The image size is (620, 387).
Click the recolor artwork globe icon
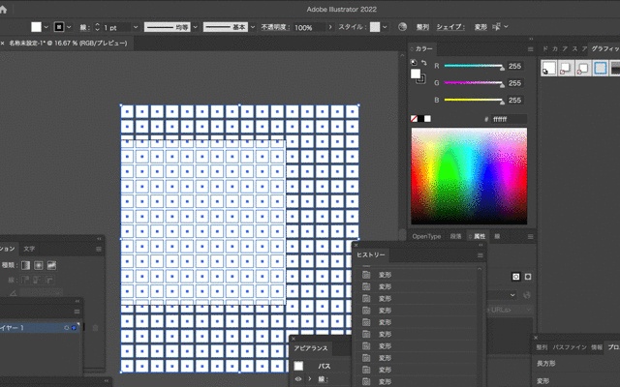pyautogui.click(x=403, y=27)
